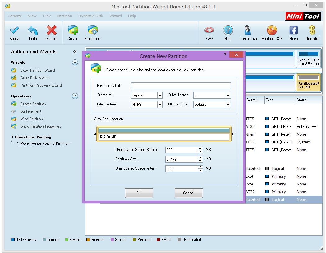Open the General menu
326x253 pixels.
click(x=15, y=16)
